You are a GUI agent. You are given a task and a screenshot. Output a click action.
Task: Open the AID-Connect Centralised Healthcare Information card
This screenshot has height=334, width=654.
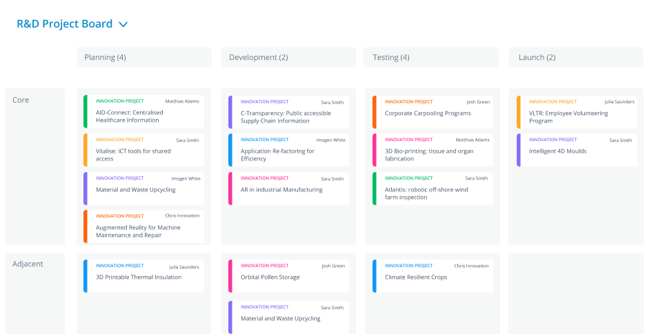tap(143, 116)
